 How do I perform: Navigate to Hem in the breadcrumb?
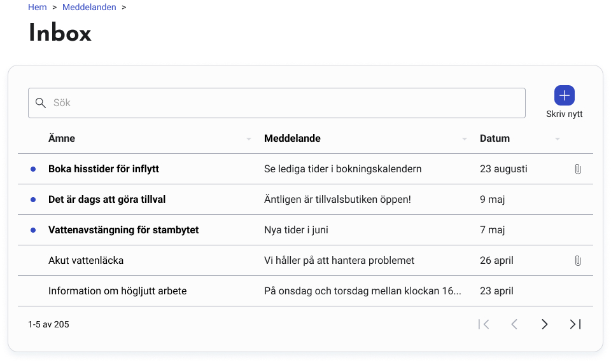38,7
